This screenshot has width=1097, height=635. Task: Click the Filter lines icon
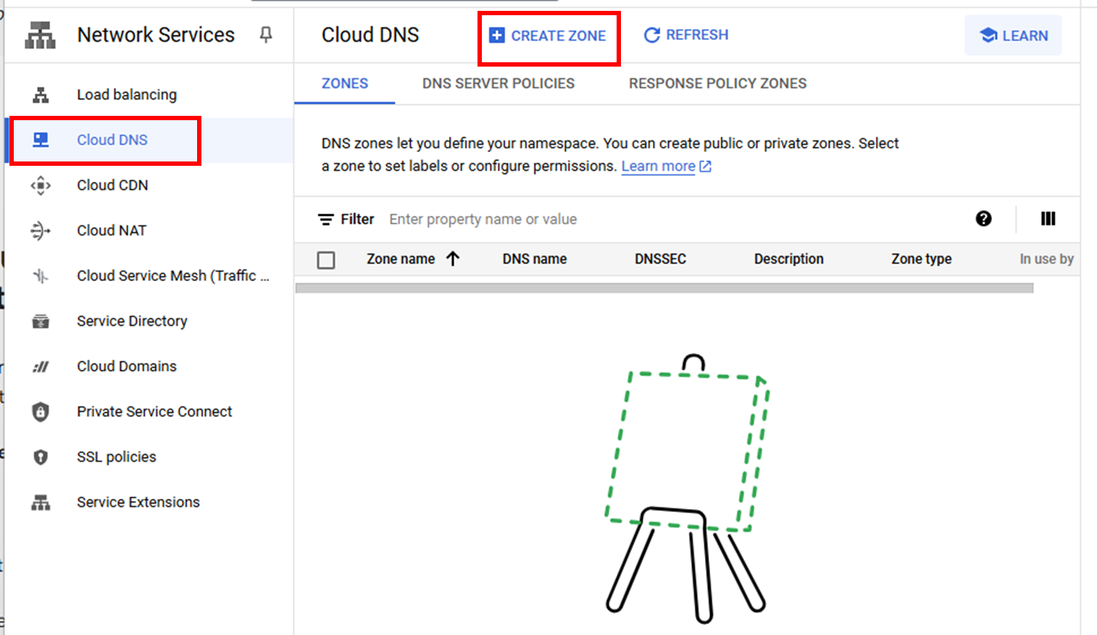(326, 219)
